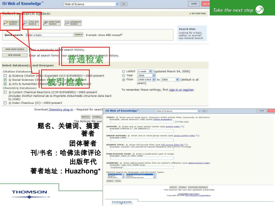
Task: Check Current Chemical Reactions checkbox
Action: (5, 92)
